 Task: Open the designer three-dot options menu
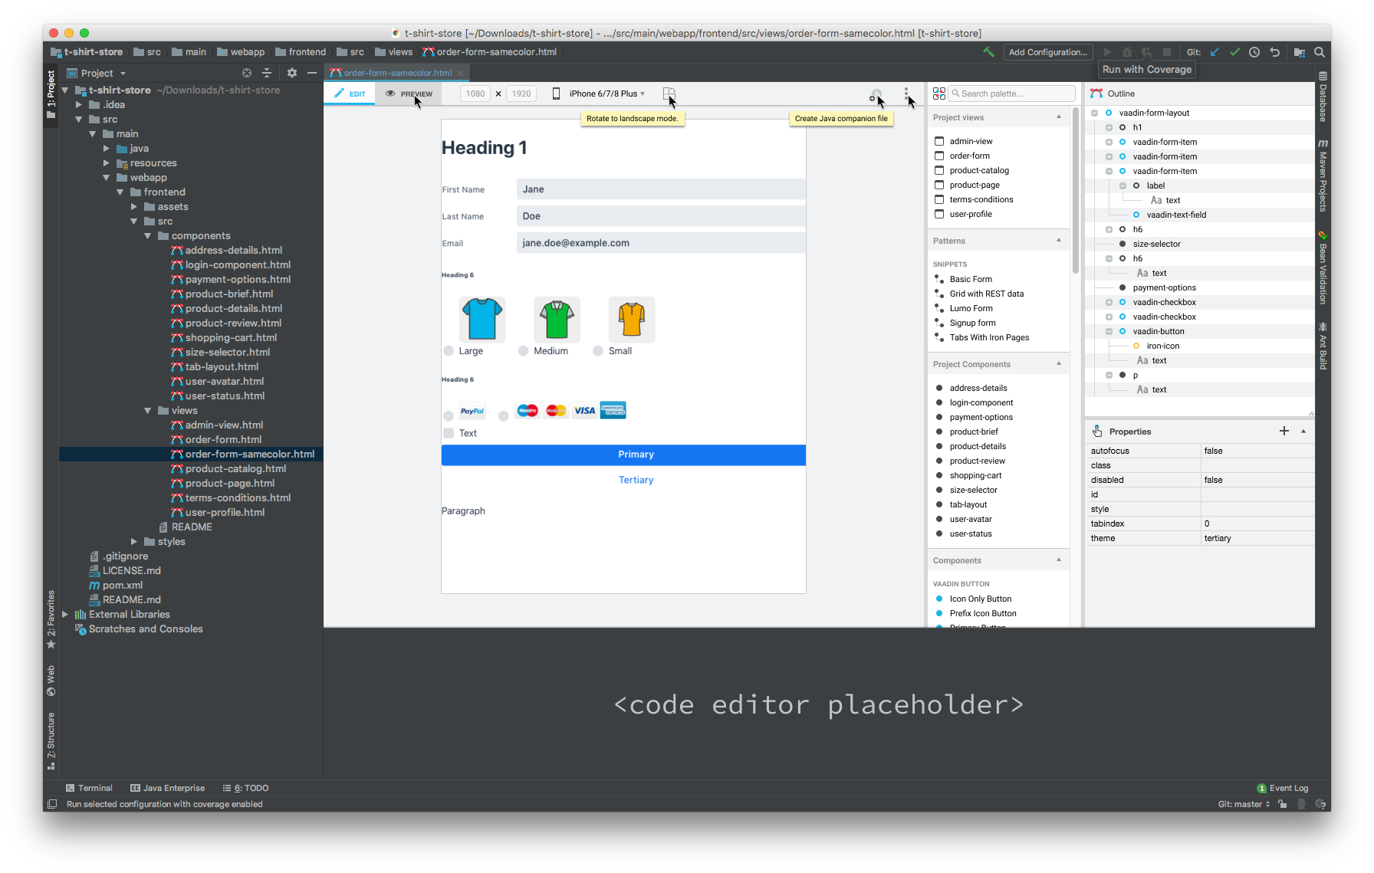point(906,94)
